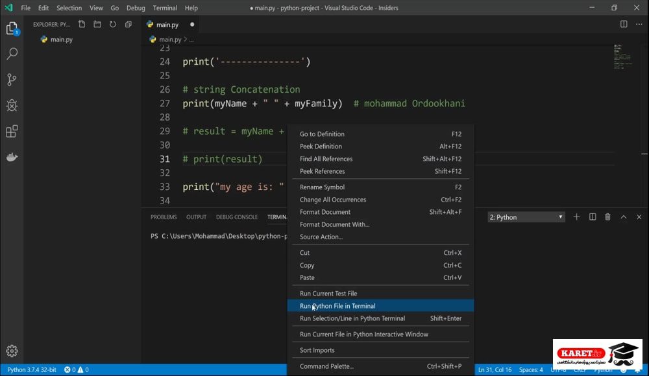Open main.py in Explorer tree
This screenshot has width=649, height=376.
click(x=61, y=40)
